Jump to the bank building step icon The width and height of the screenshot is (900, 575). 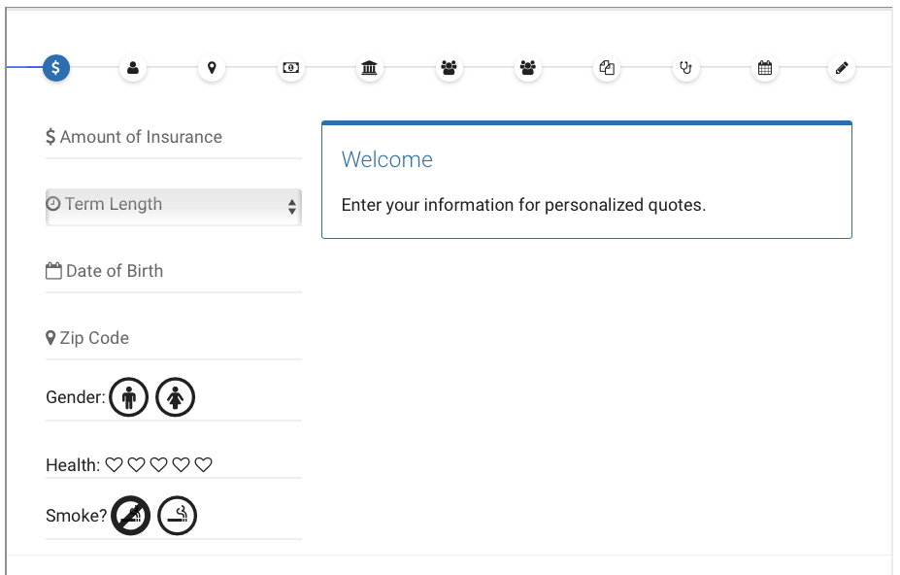coord(370,68)
